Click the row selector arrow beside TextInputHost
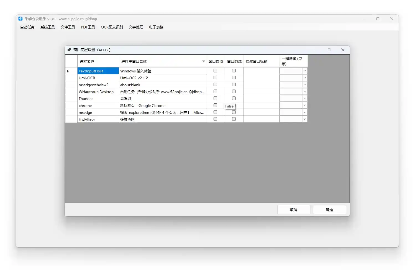This screenshot has height=270, width=418. click(x=68, y=71)
